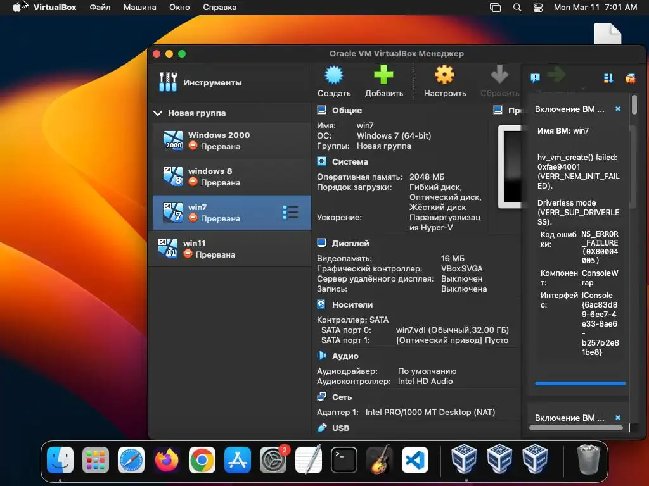Click the Система chip icon
Screen dimensions: 649x486
point(321,161)
